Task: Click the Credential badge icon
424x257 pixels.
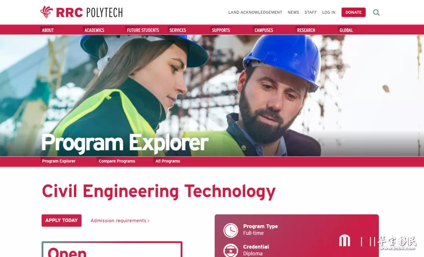Action: tap(231, 250)
